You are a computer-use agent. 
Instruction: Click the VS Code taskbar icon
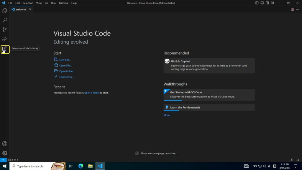tap(100, 166)
